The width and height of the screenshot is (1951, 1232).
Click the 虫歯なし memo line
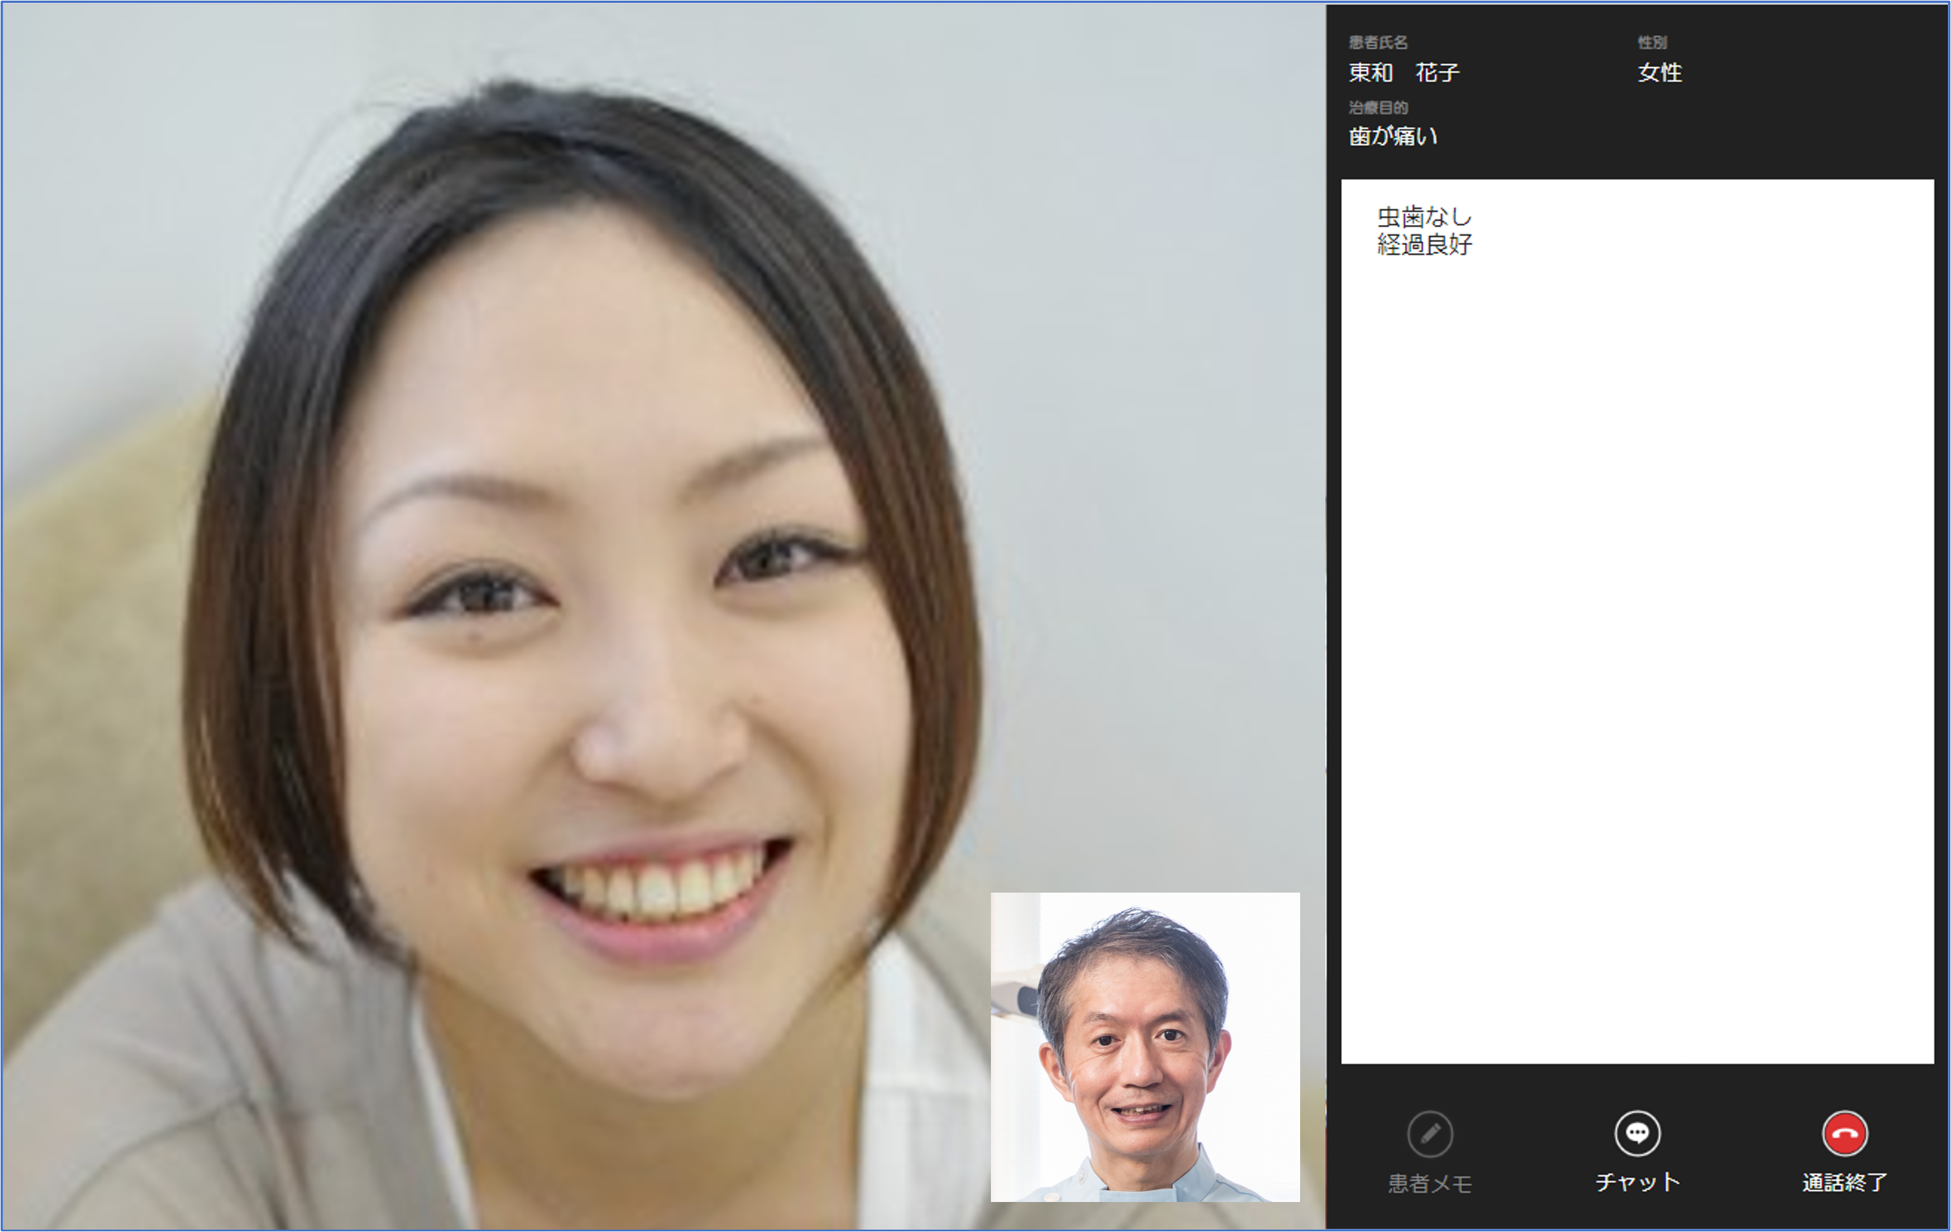coord(1423,216)
